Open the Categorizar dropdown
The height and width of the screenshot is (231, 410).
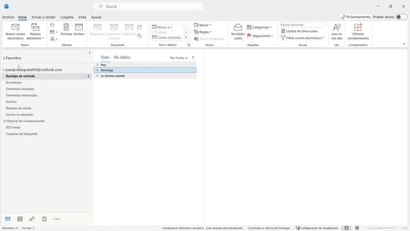pyautogui.click(x=259, y=27)
